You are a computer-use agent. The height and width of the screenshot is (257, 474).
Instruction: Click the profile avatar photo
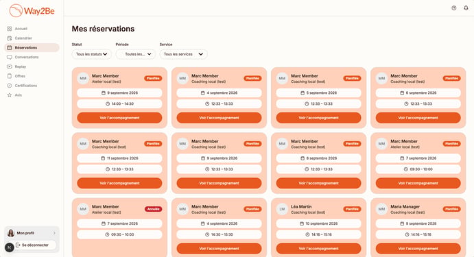pos(11,233)
